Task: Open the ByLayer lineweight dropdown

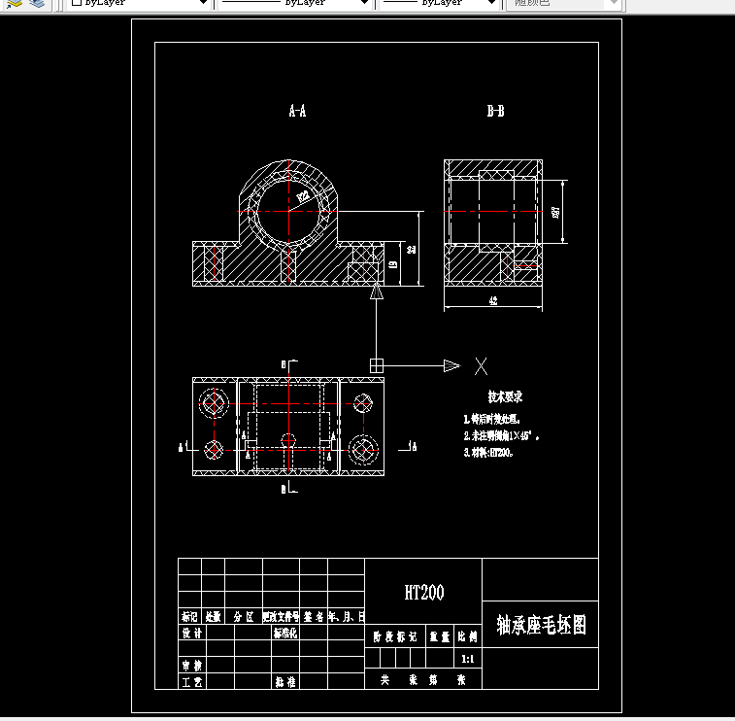Action: pyautogui.click(x=438, y=3)
